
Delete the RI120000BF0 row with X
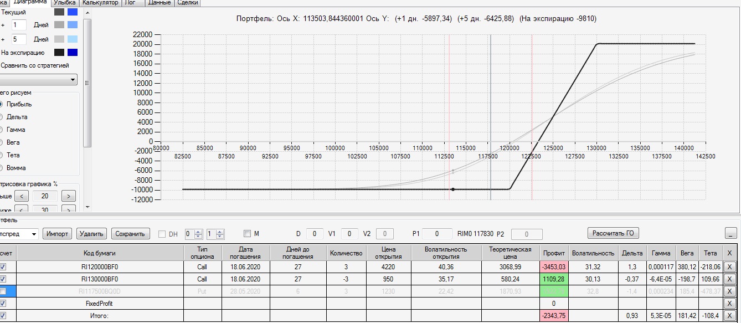[730, 266]
